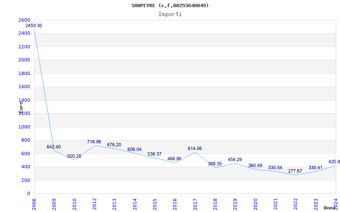Click the y-axis value 1600

[x=24, y=87]
